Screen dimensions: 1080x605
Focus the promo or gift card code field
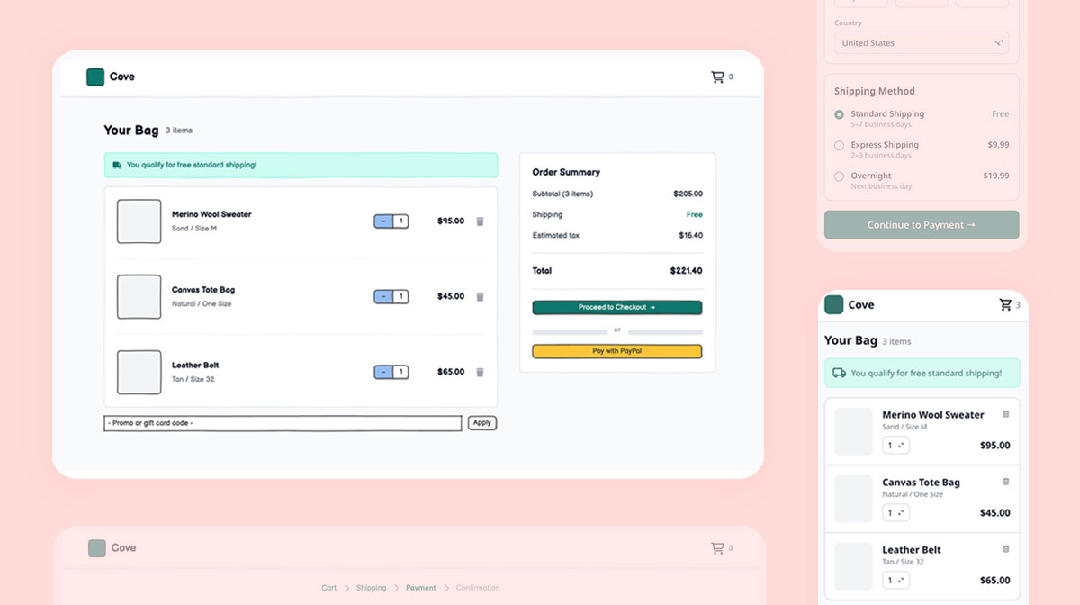coord(283,423)
